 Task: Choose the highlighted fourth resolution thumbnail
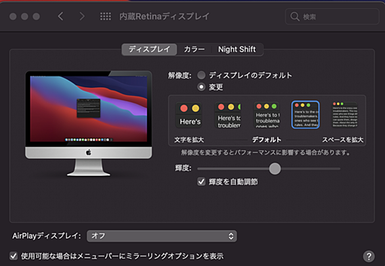tap(306, 114)
